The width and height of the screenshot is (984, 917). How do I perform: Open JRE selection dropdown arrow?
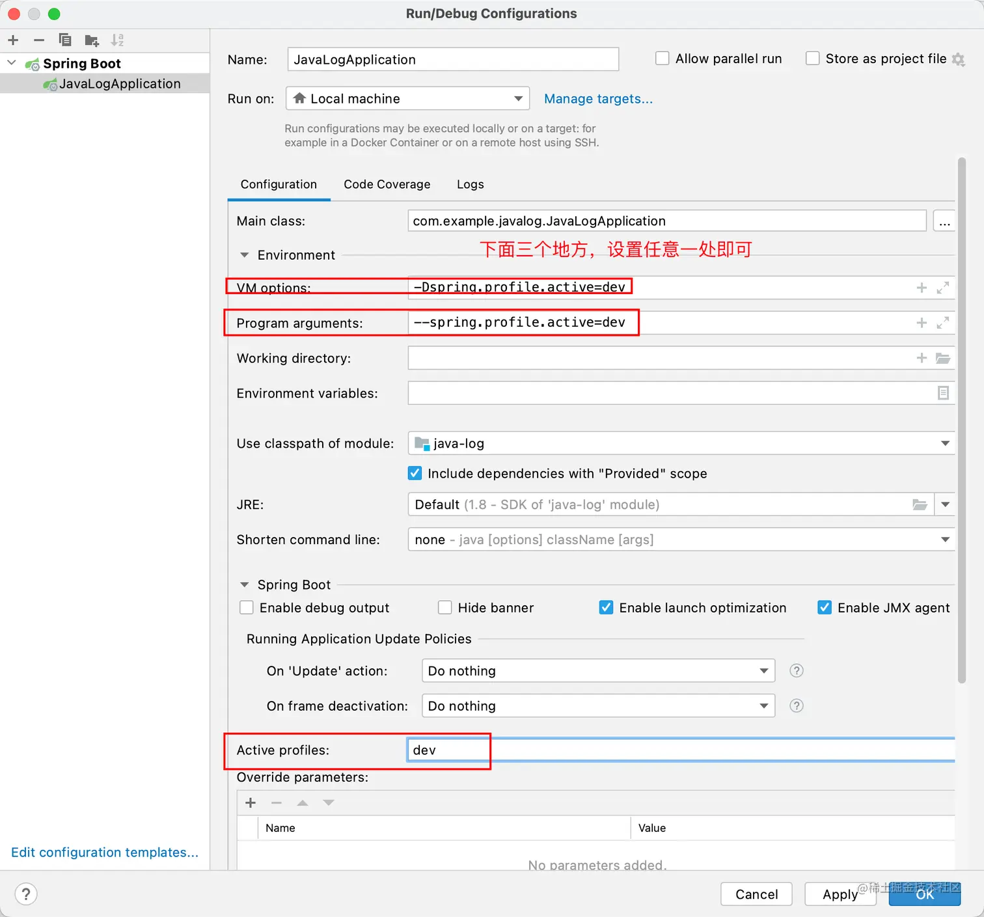(x=945, y=505)
